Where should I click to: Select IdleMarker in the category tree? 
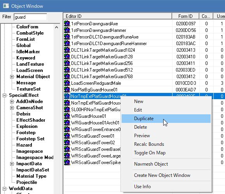[x=28, y=52]
